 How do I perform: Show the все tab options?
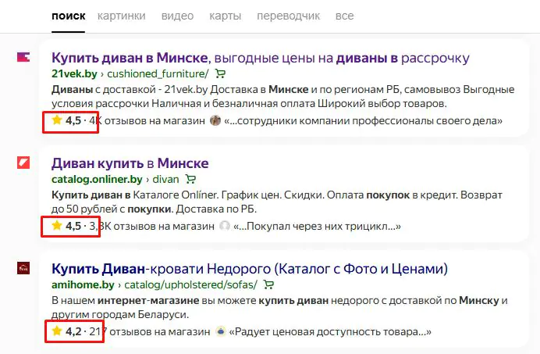344,16
